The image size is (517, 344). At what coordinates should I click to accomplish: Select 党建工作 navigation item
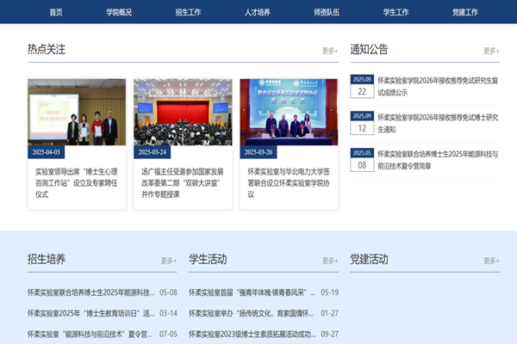[464, 12]
